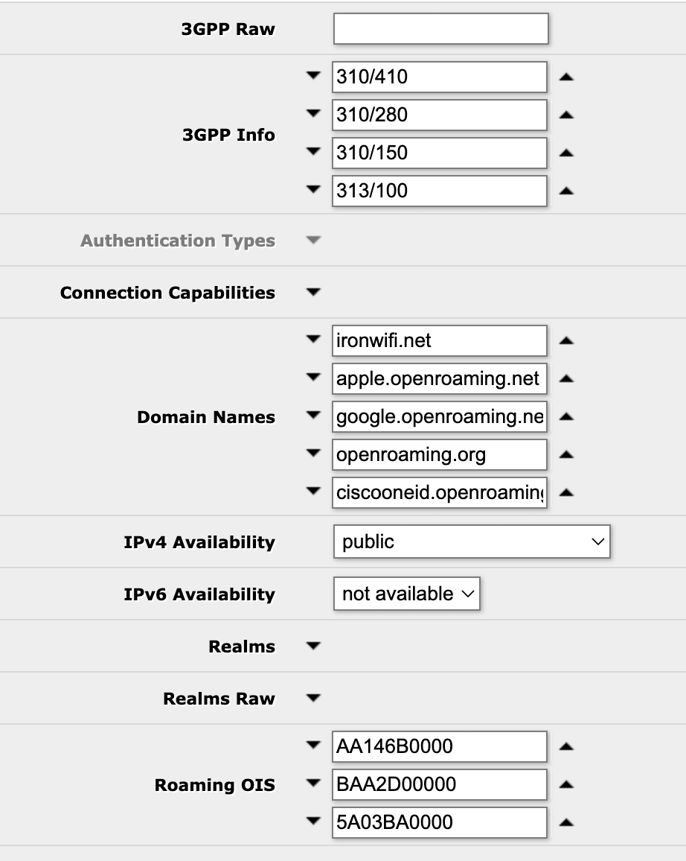686x861 pixels.
Task: Click the down arrow beside BAA2D00000
Action: click(x=313, y=783)
